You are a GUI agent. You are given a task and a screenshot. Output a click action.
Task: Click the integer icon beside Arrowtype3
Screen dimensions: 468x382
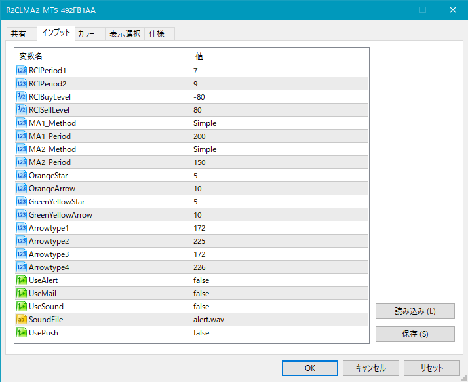pos(22,254)
